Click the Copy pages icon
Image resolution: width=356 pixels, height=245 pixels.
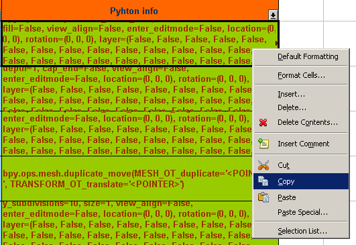[x=263, y=181]
